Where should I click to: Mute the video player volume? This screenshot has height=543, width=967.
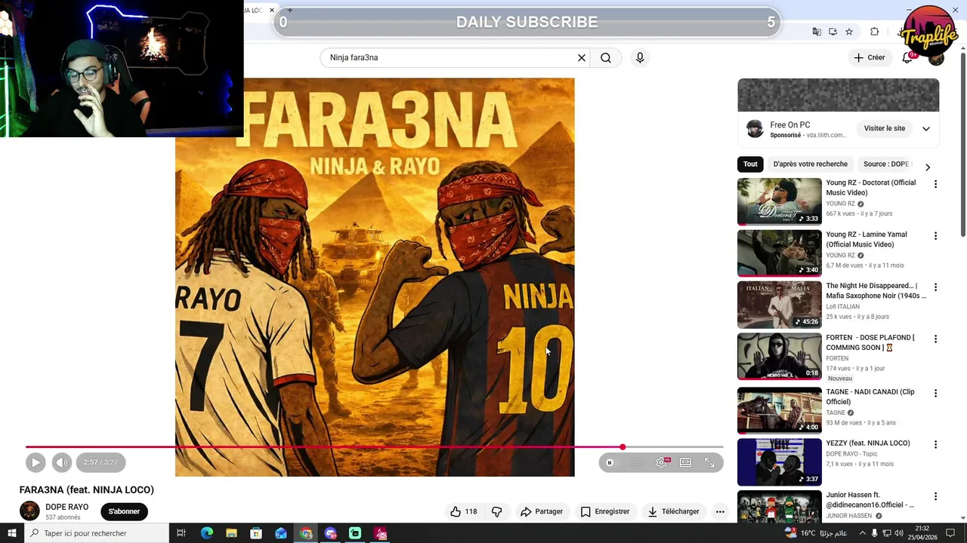62,462
